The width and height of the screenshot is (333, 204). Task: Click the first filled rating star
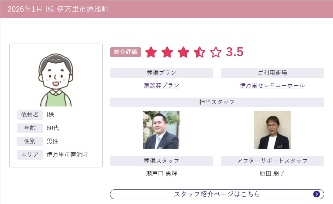151,52
